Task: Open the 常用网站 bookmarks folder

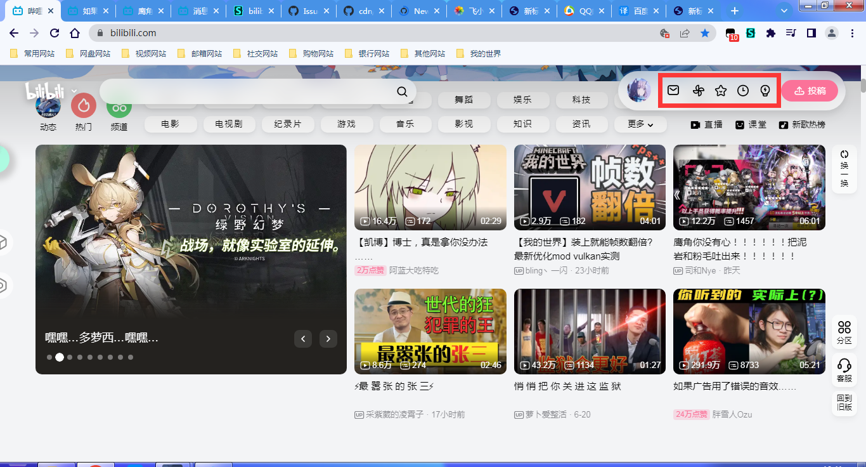Action: (33, 53)
